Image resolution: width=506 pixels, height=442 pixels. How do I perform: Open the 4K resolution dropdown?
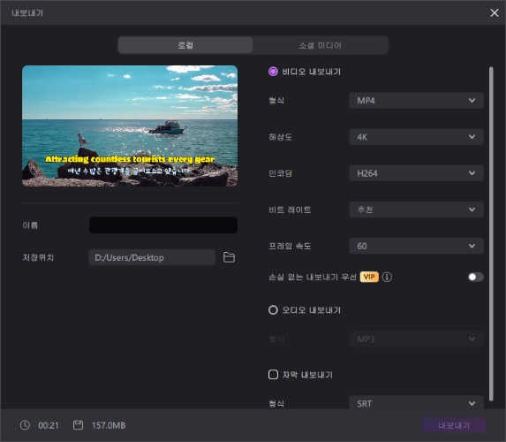416,137
